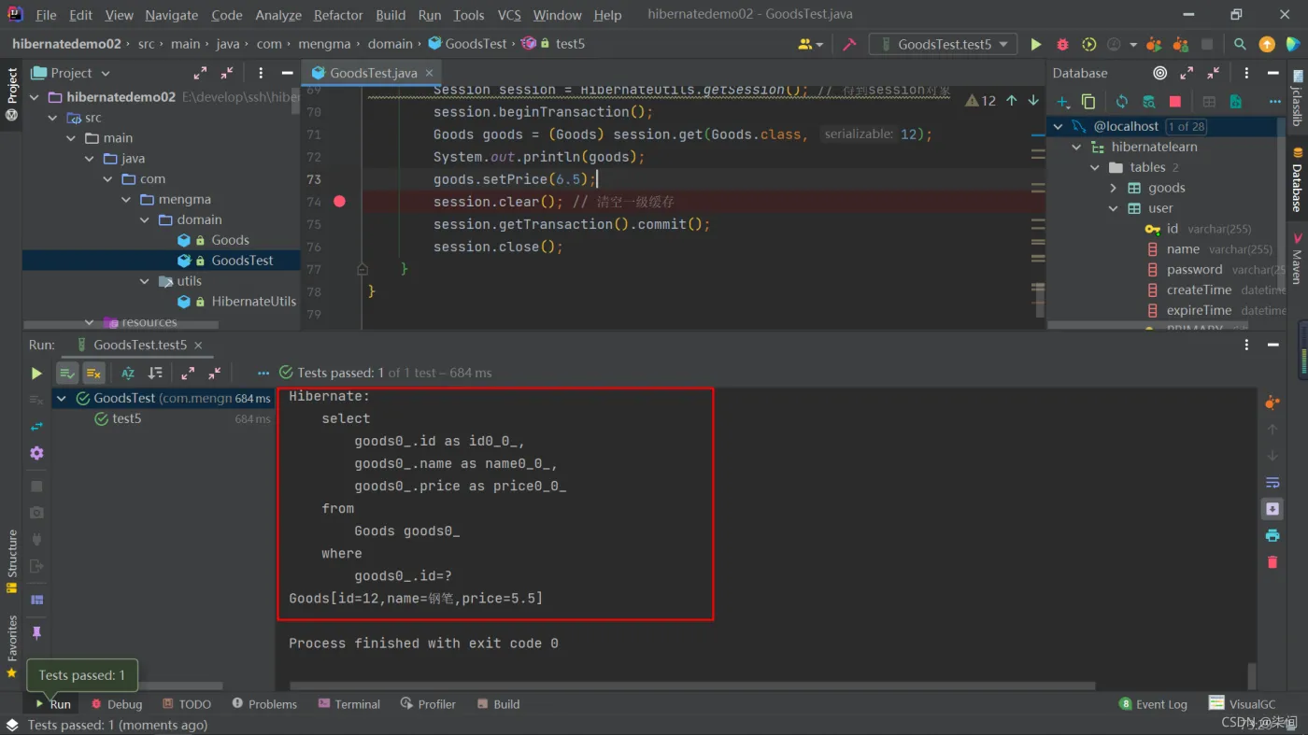
Task: Collapse all nodes in the Database panel
Action: (1214, 73)
